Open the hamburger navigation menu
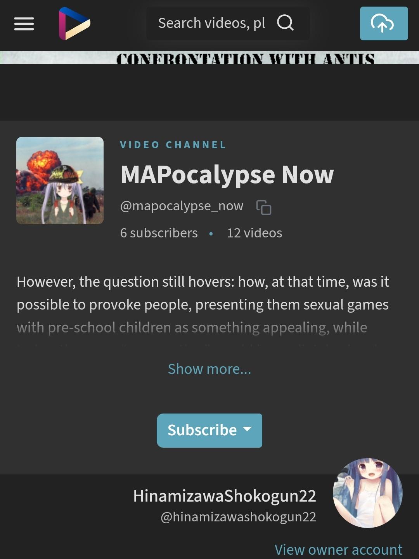Viewport: 419px width, 559px height. coord(24,24)
